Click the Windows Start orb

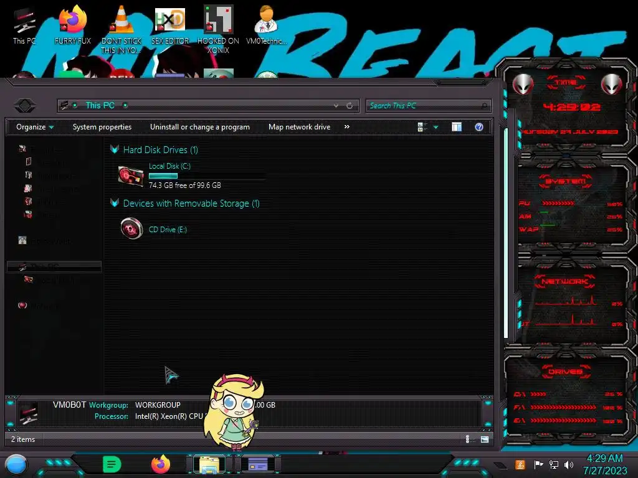16,465
